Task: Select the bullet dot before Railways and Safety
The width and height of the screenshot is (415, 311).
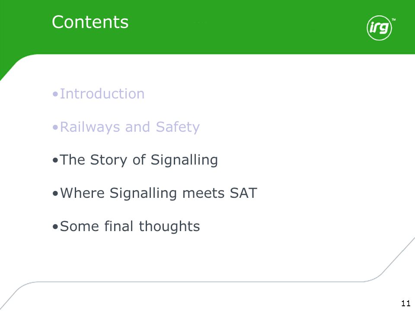Action: click(x=55, y=127)
